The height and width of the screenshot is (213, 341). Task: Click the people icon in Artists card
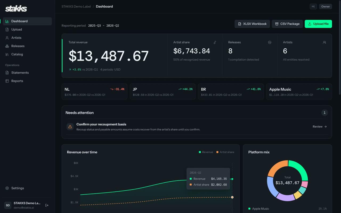[x=324, y=42]
